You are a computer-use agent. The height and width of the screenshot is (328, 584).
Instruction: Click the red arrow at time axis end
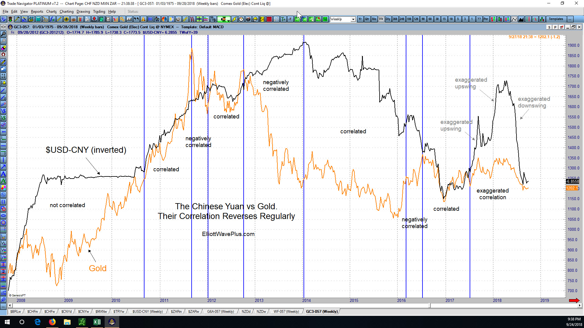click(574, 300)
